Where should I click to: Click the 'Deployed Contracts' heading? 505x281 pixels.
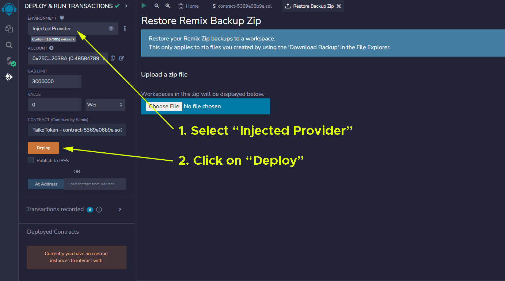pos(53,232)
